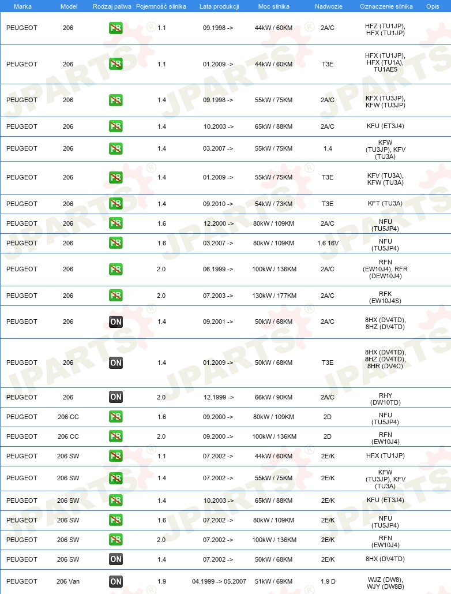Click diesel ON icon in 206 Van row
Screen dimensions: 451x594
(116, 581)
